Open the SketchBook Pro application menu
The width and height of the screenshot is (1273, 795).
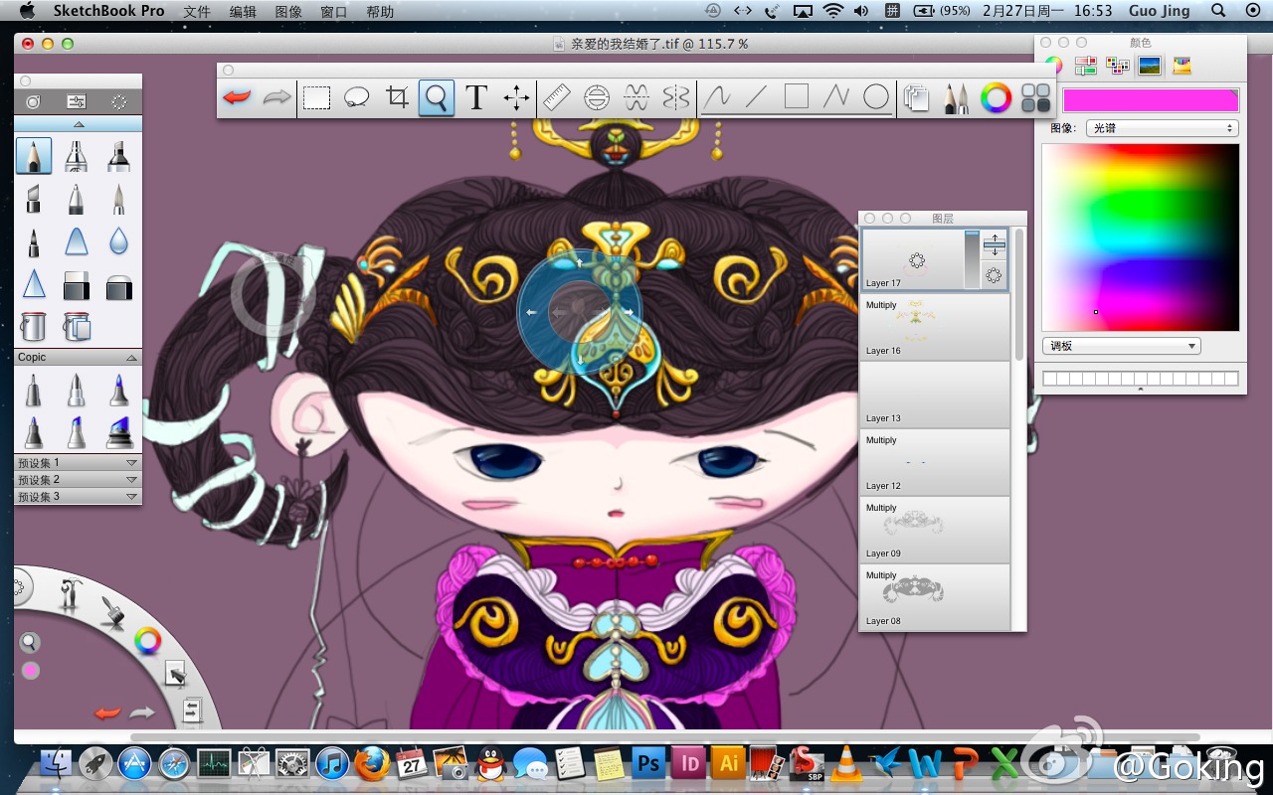click(x=109, y=11)
